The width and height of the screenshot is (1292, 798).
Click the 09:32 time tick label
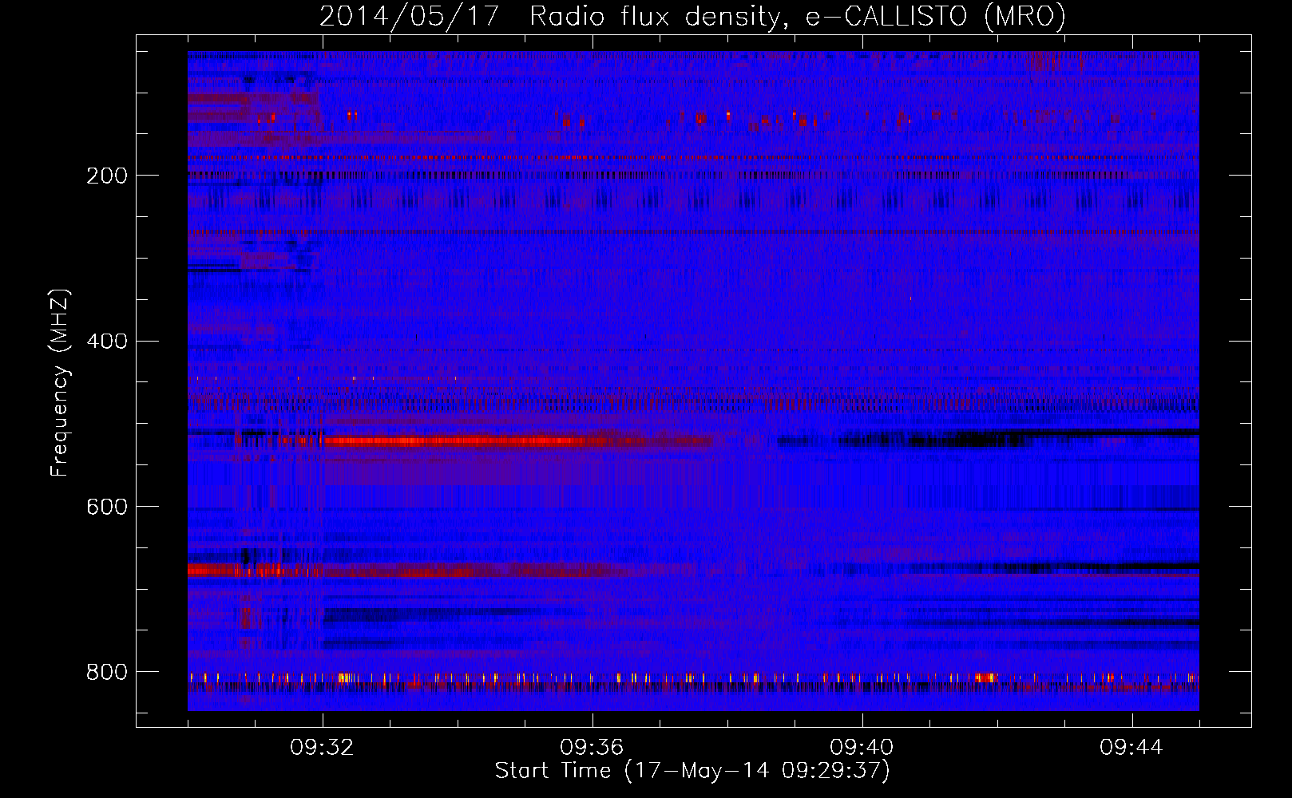point(322,748)
